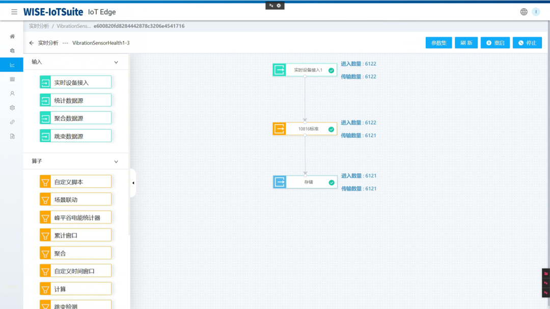Click the home icon in left sidebar

click(12, 37)
